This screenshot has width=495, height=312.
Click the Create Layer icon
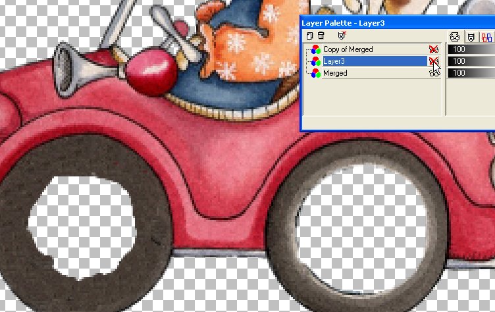point(309,36)
